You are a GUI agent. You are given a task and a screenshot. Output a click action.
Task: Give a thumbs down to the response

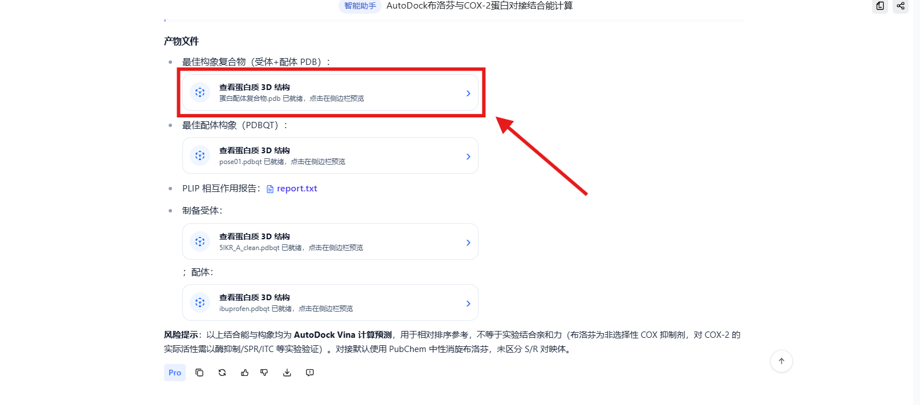[x=264, y=373]
